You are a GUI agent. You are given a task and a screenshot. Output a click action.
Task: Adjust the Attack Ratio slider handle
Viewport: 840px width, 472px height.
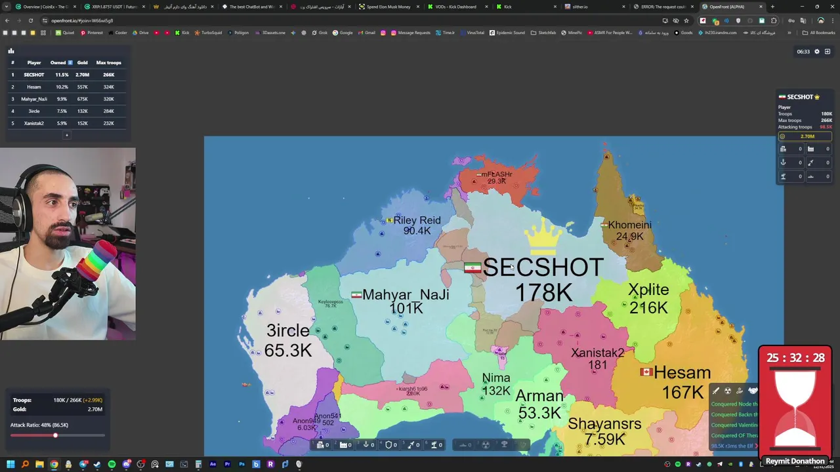tap(55, 435)
